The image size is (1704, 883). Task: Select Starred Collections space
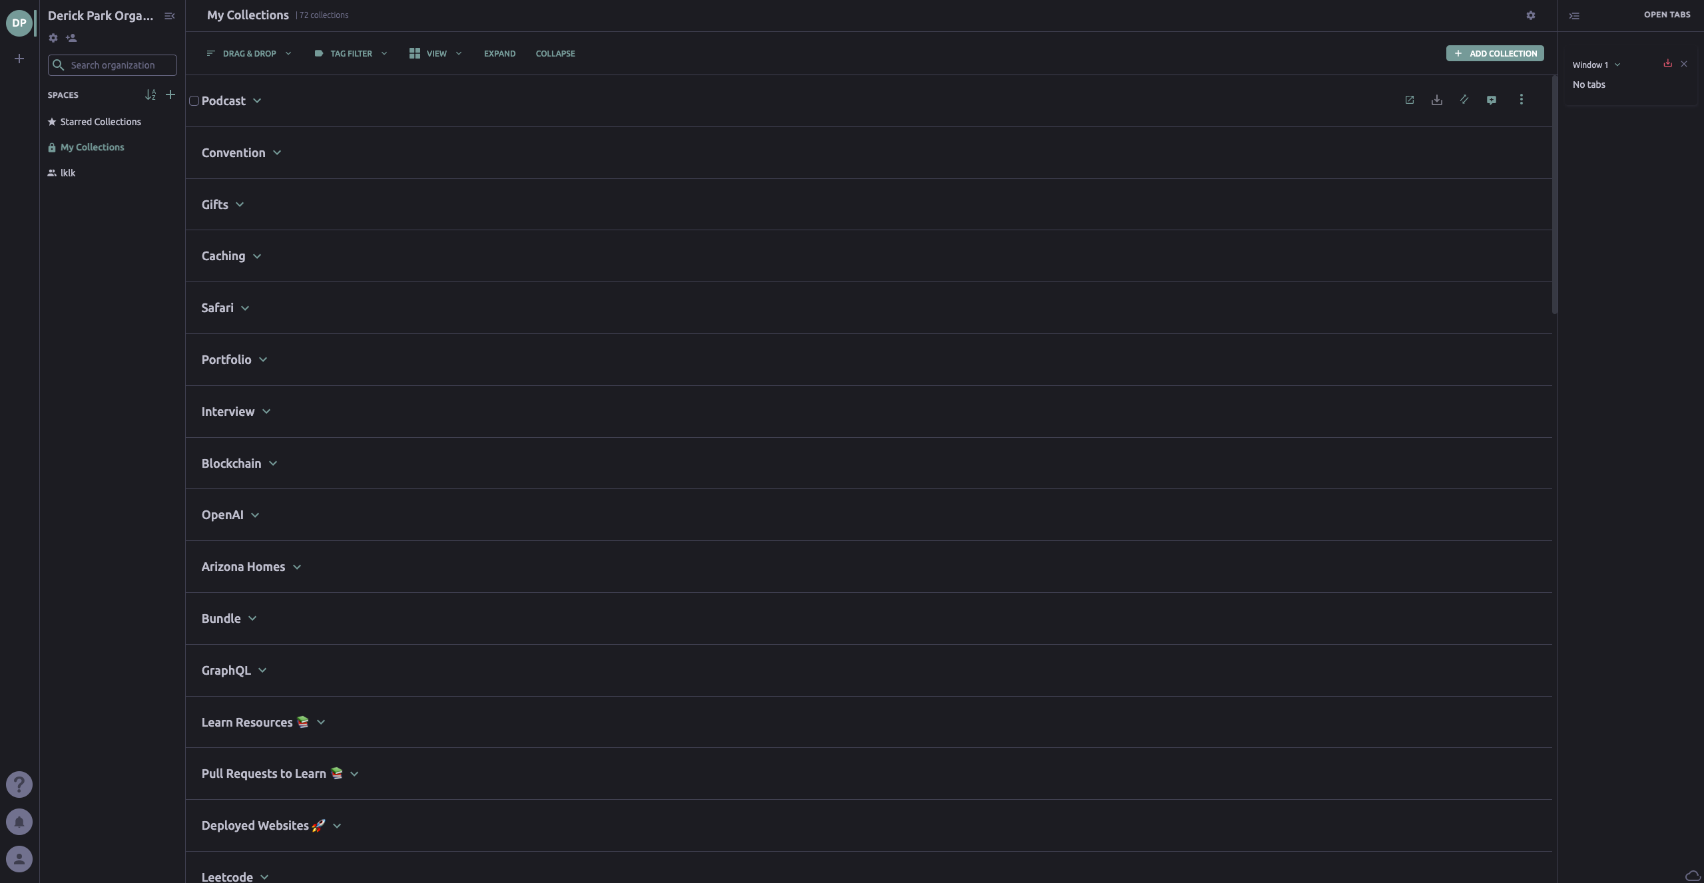pos(100,122)
